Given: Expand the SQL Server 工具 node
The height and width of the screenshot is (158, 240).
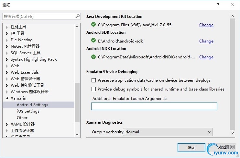Looking at the screenshot, I should point(7,53).
